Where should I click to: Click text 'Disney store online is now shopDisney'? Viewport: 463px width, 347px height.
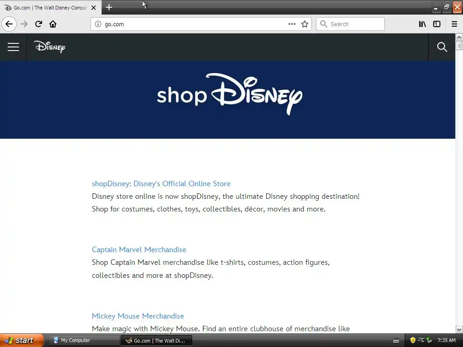[x=156, y=197]
